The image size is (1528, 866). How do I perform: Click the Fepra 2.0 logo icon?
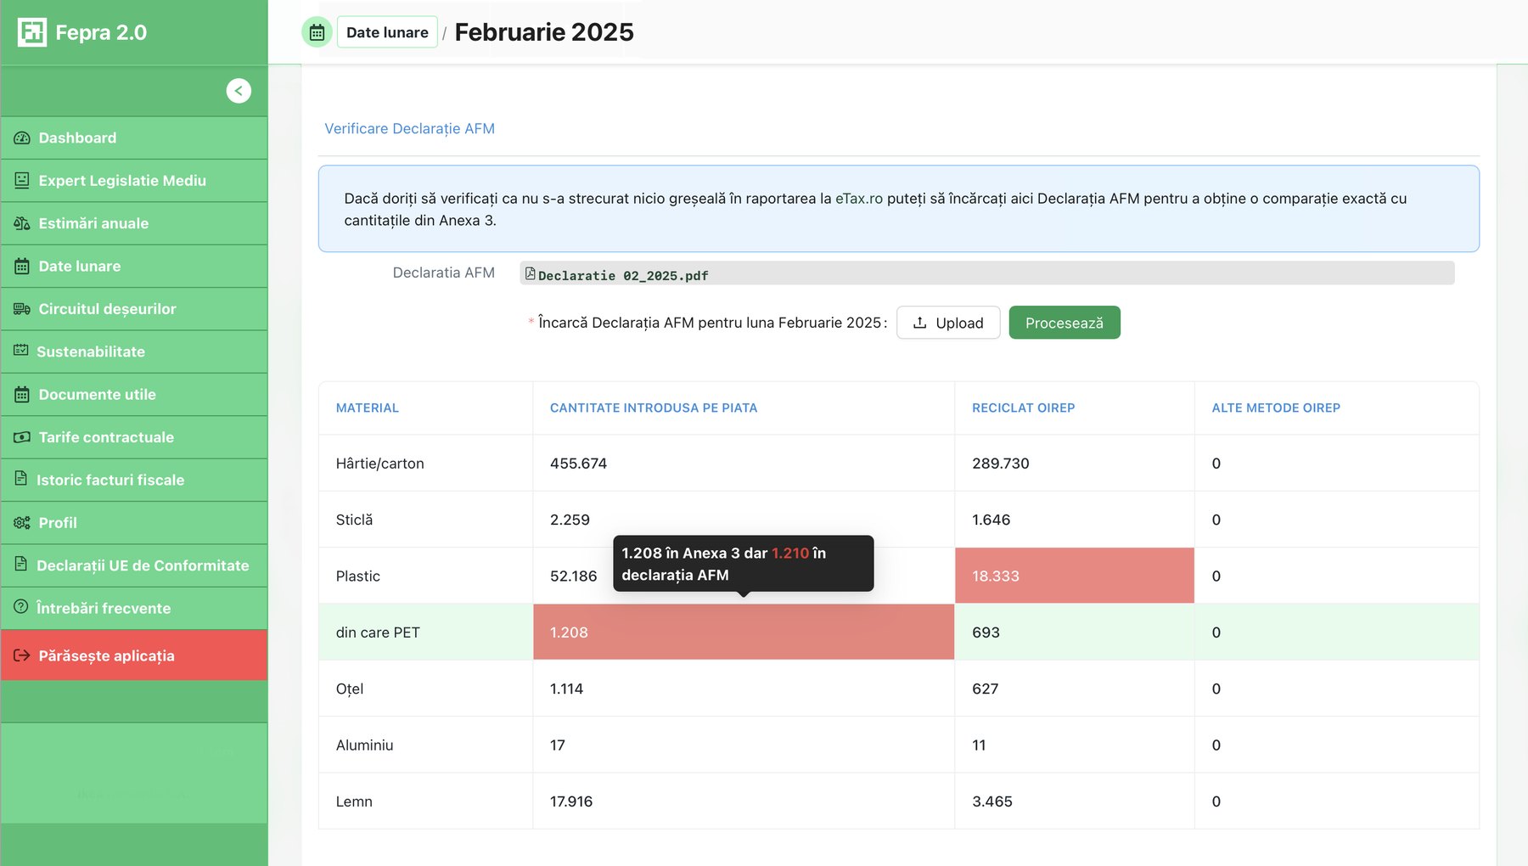point(32,32)
